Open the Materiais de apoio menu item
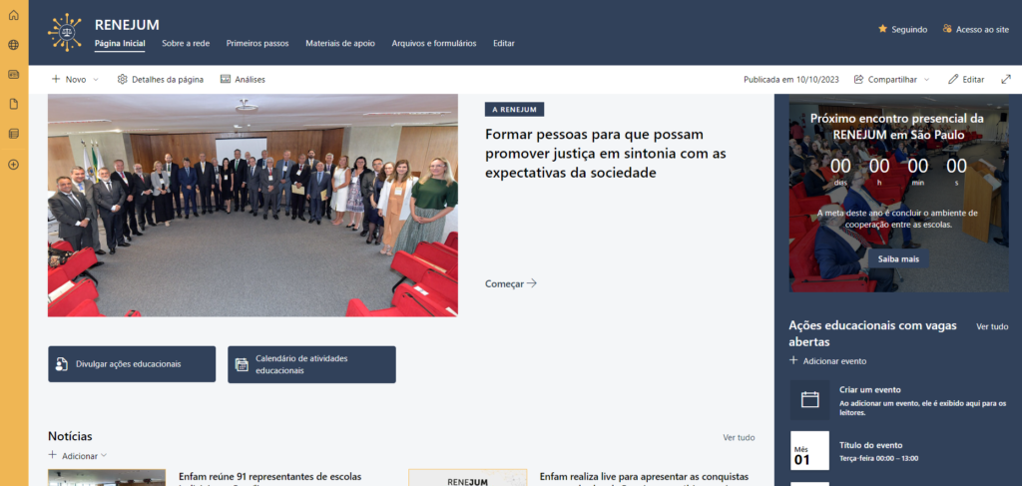Screen dimensions: 1022x486 [340, 44]
